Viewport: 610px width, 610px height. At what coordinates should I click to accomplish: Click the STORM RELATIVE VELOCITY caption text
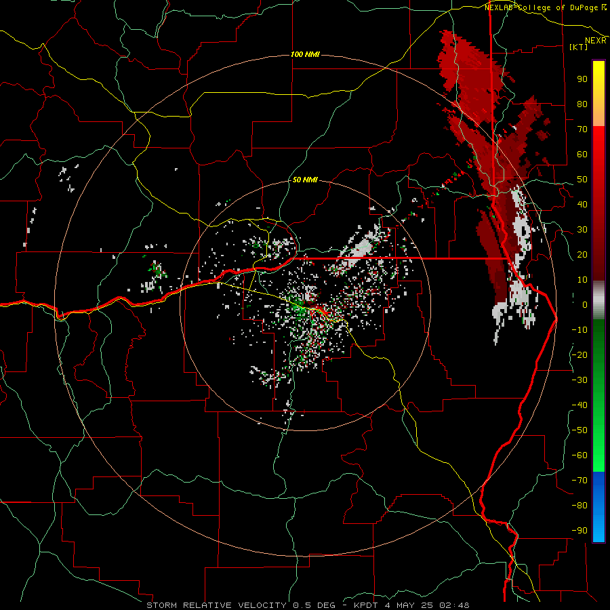[216, 605]
